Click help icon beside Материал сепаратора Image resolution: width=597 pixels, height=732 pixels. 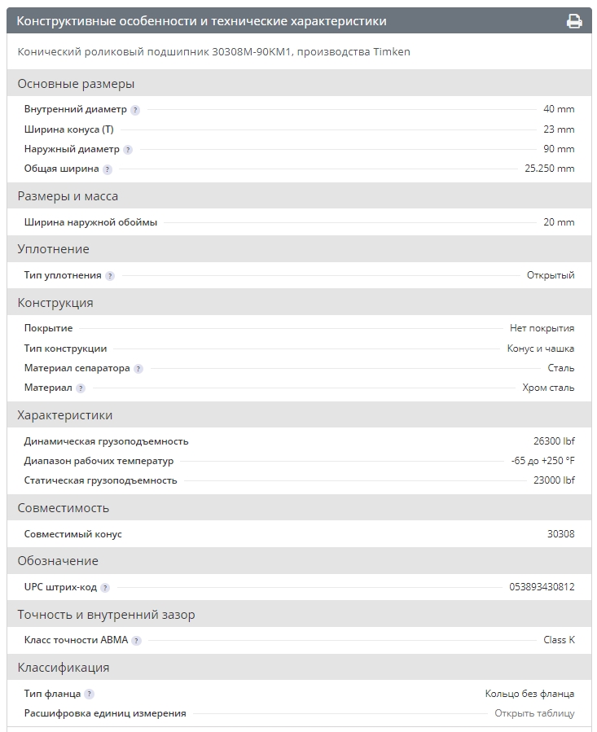tap(138, 369)
